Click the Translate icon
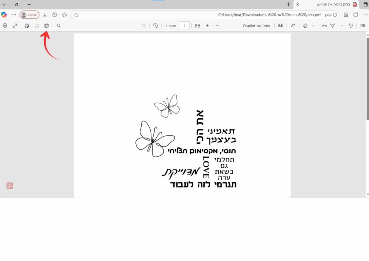Viewport: 369px width, 261px height. tap(280, 26)
